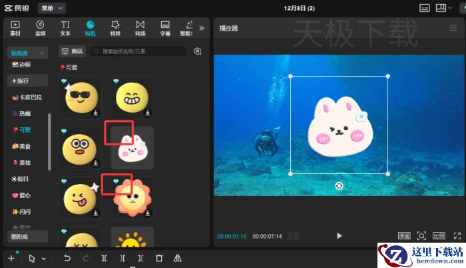Image resolution: width=466 pixels, height=268 pixels.
Task: Select the 闪闪 sticker category
Action: [x=21, y=212]
